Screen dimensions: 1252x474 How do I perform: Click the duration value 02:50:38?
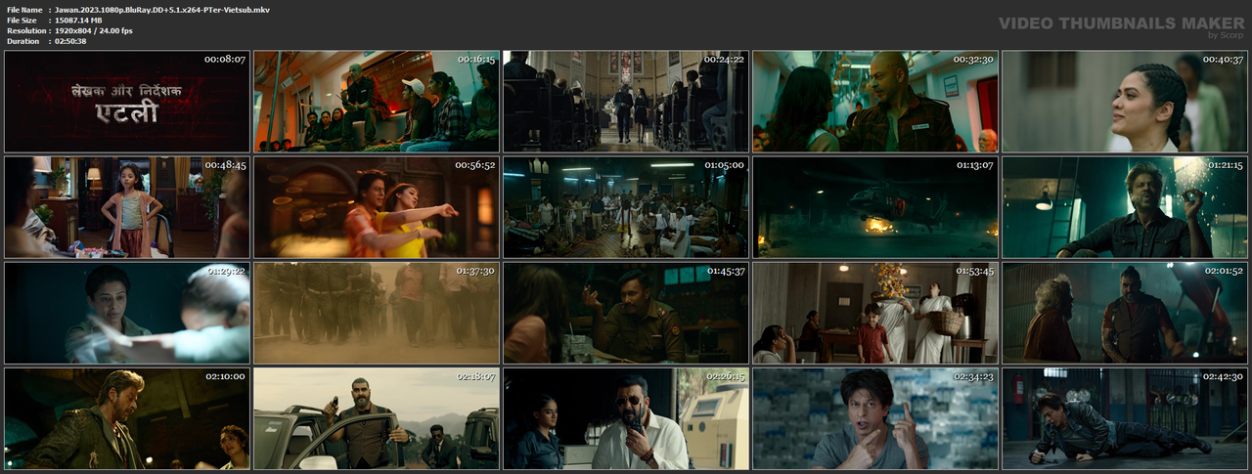click(x=70, y=41)
